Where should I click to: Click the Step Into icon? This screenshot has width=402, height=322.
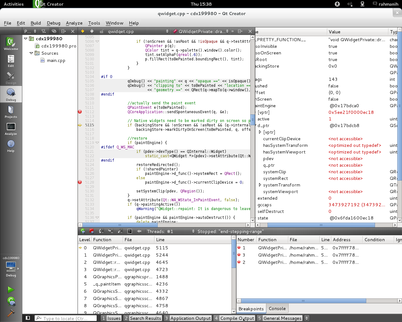111,231
